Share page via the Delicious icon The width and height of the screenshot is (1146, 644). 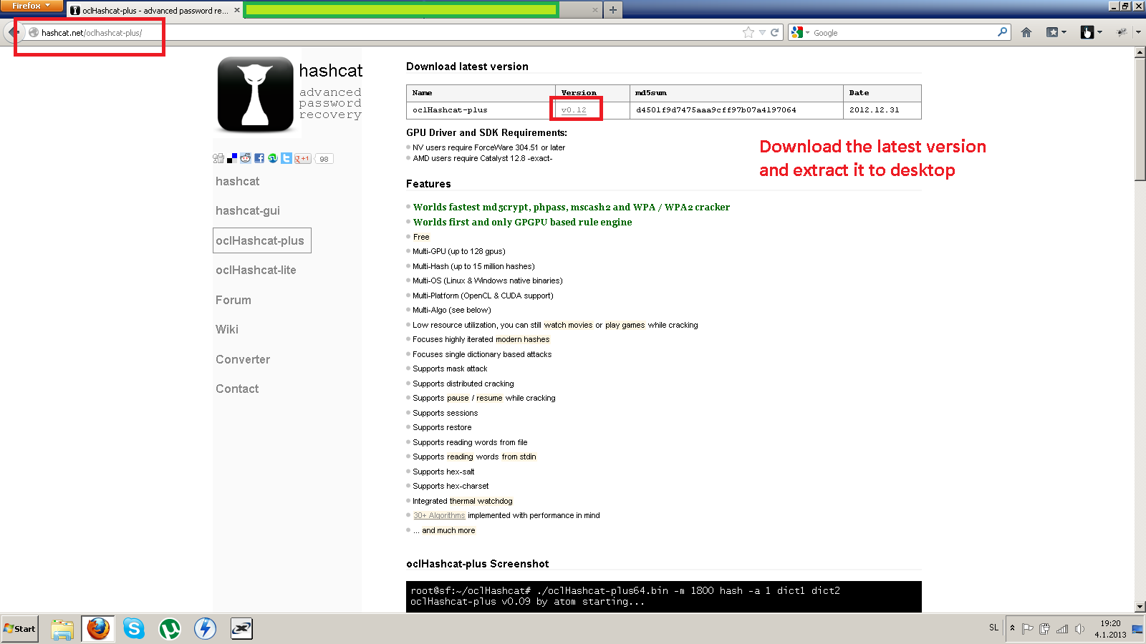coord(232,159)
